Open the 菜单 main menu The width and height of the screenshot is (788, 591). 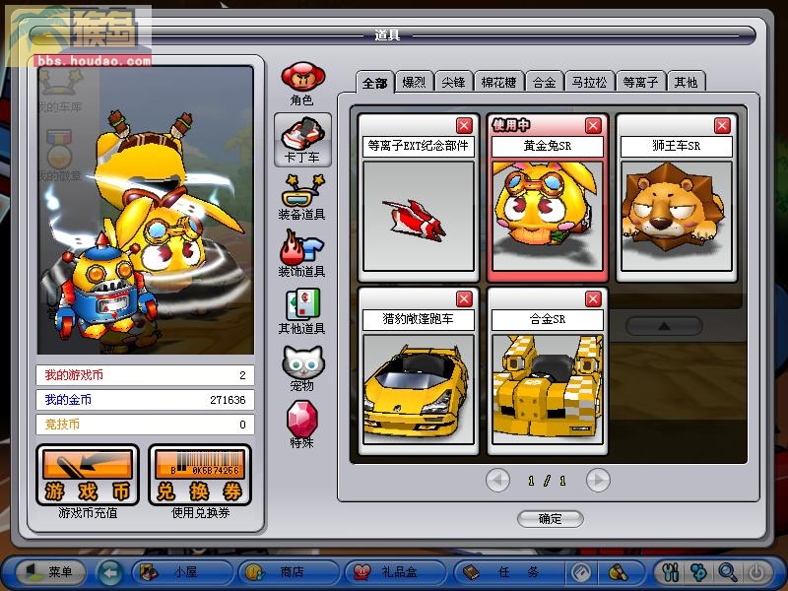[x=50, y=572]
